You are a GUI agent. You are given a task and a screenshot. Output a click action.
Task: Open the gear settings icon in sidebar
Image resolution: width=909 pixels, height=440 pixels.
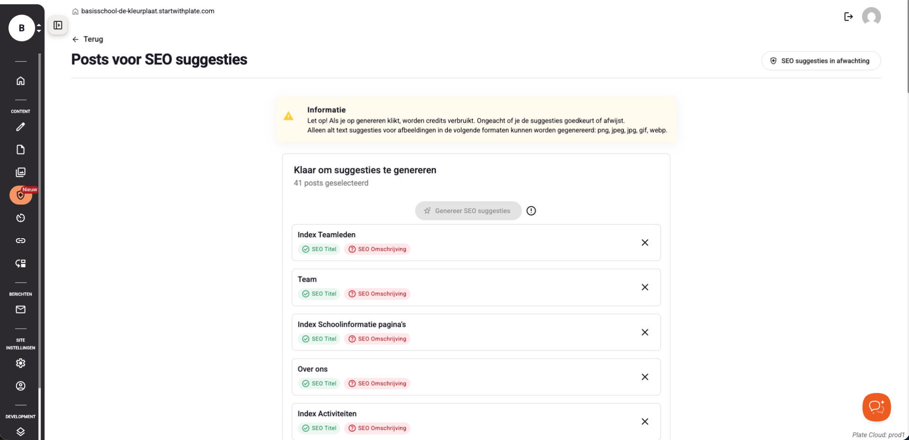(x=20, y=363)
